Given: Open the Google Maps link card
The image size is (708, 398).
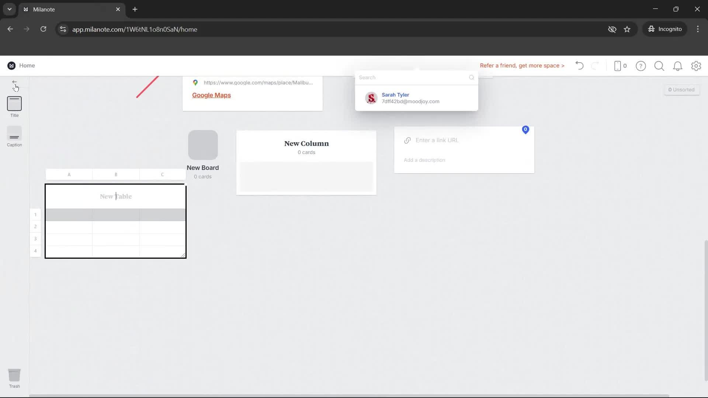Looking at the screenshot, I should (x=211, y=95).
